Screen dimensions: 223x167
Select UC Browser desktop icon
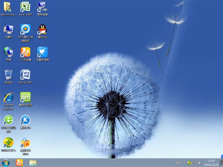25,52
